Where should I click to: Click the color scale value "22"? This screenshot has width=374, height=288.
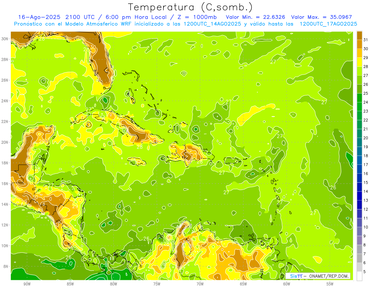[x=366, y=120]
